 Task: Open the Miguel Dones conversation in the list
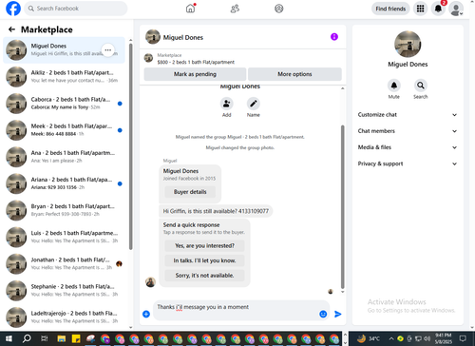pos(64,50)
